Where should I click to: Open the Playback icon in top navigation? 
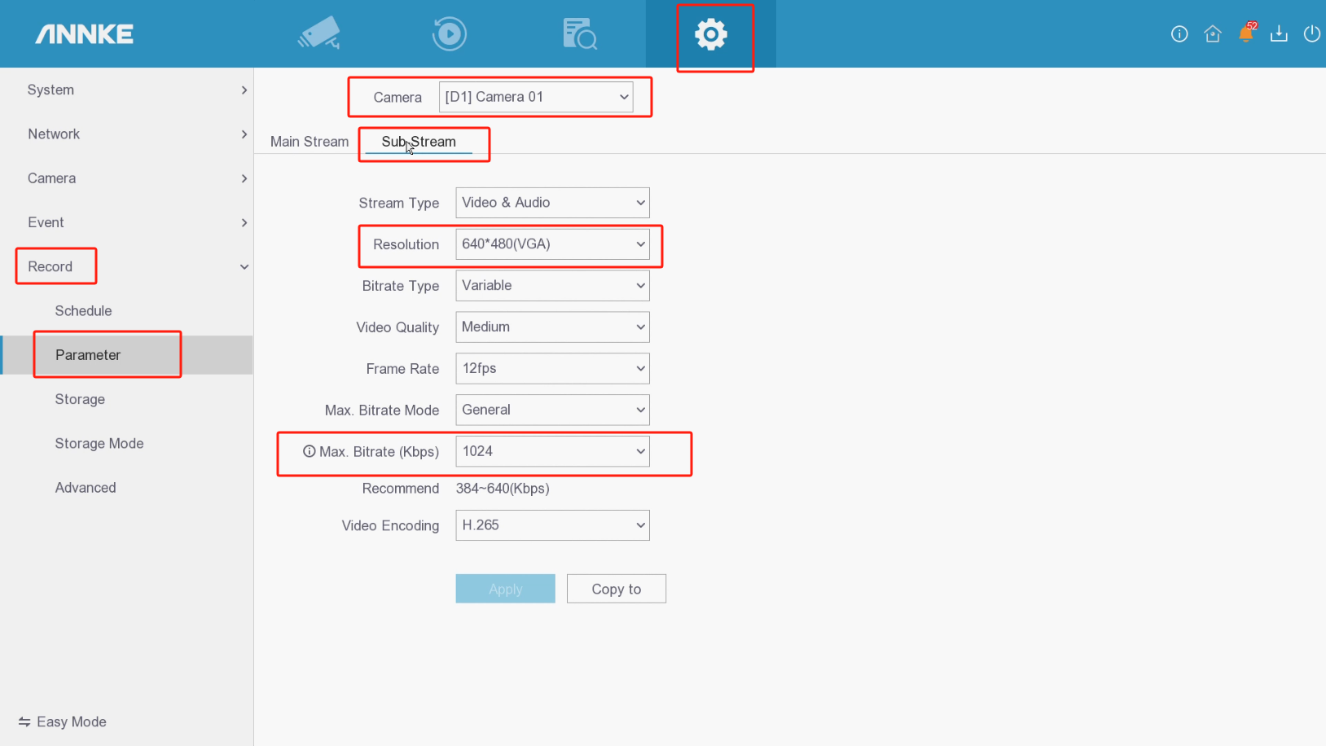pos(449,33)
